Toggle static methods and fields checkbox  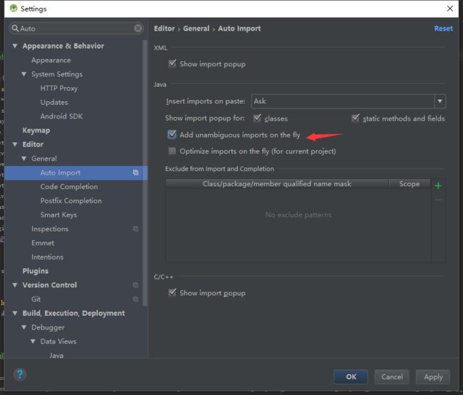(x=355, y=118)
